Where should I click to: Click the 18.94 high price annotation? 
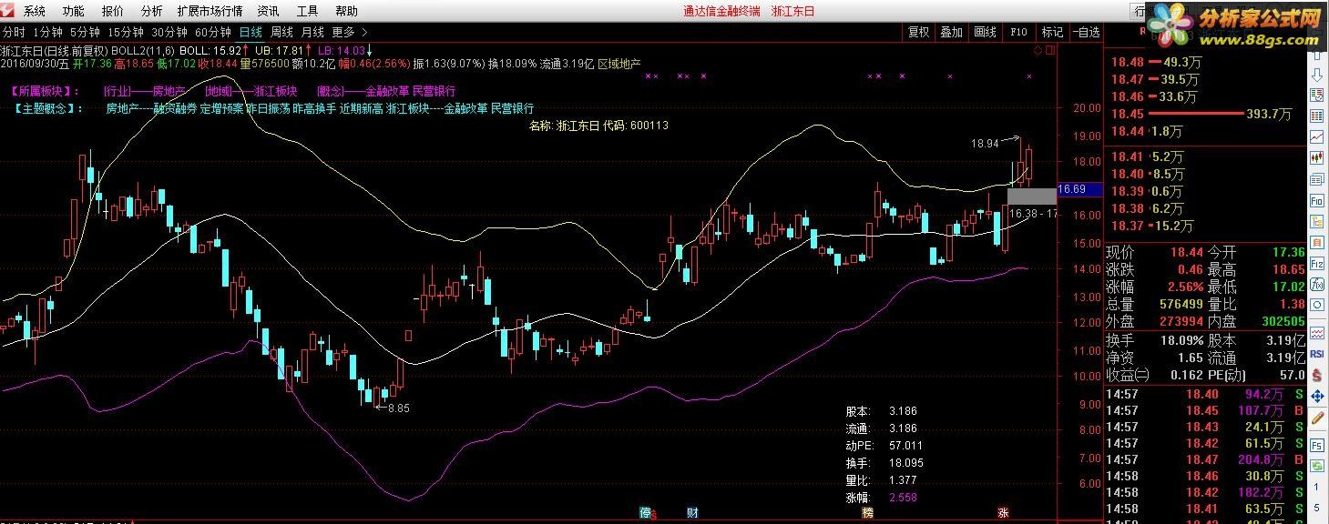(986, 144)
